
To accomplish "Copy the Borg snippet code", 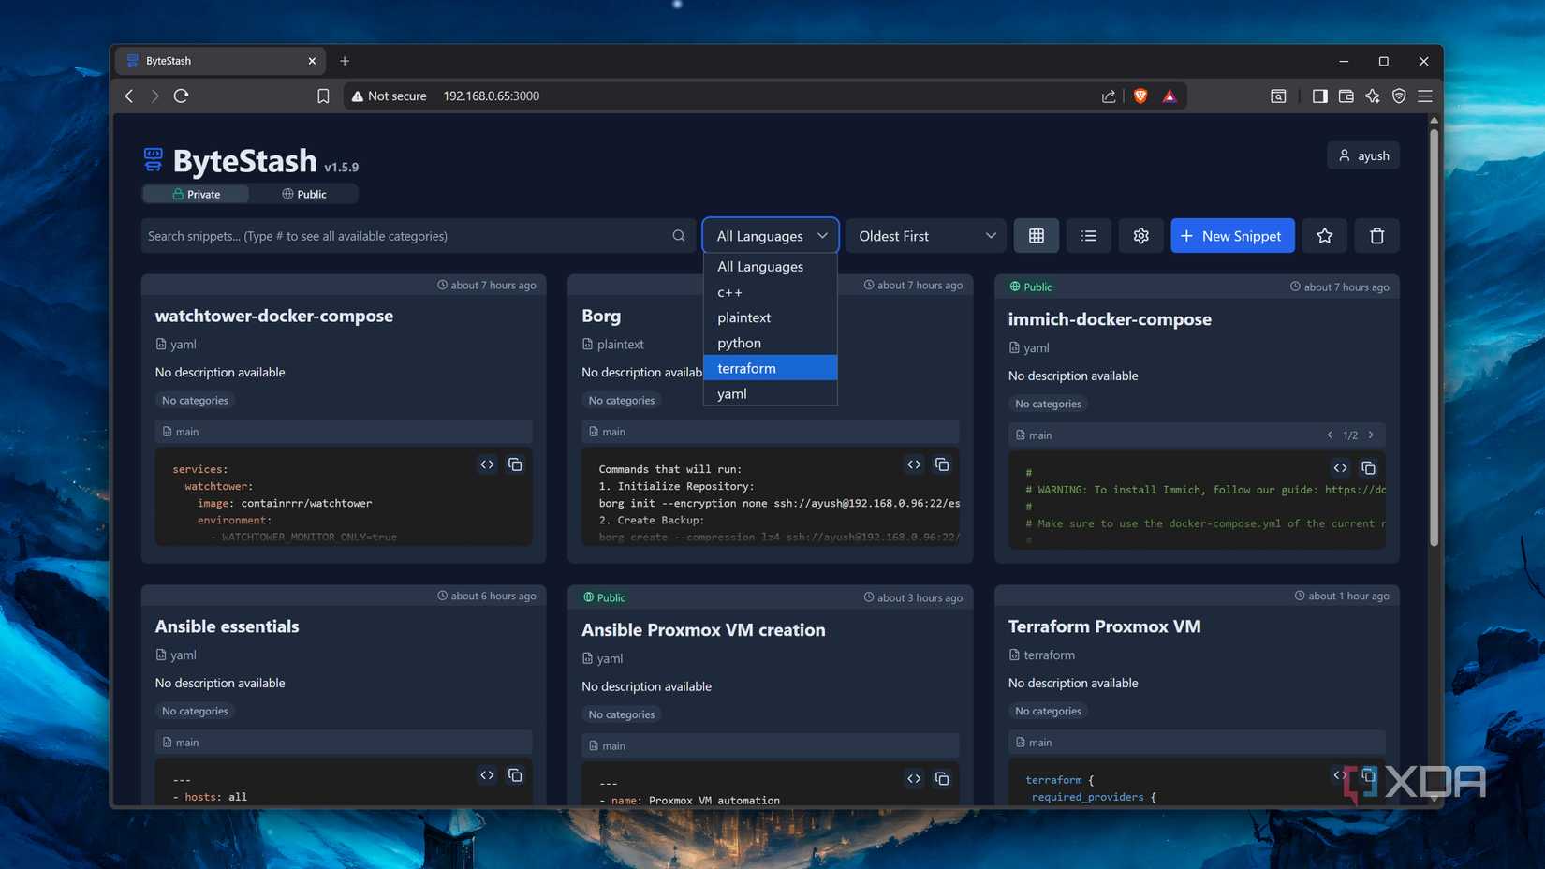I will point(942,464).
